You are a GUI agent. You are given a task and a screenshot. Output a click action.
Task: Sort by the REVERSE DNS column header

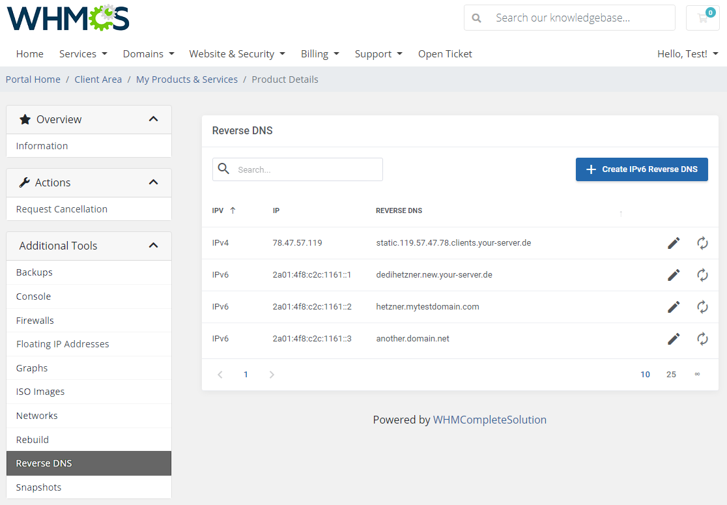click(x=399, y=210)
